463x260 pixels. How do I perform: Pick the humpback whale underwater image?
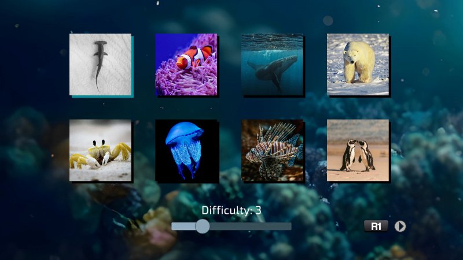pyautogui.click(x=272, y=64)
